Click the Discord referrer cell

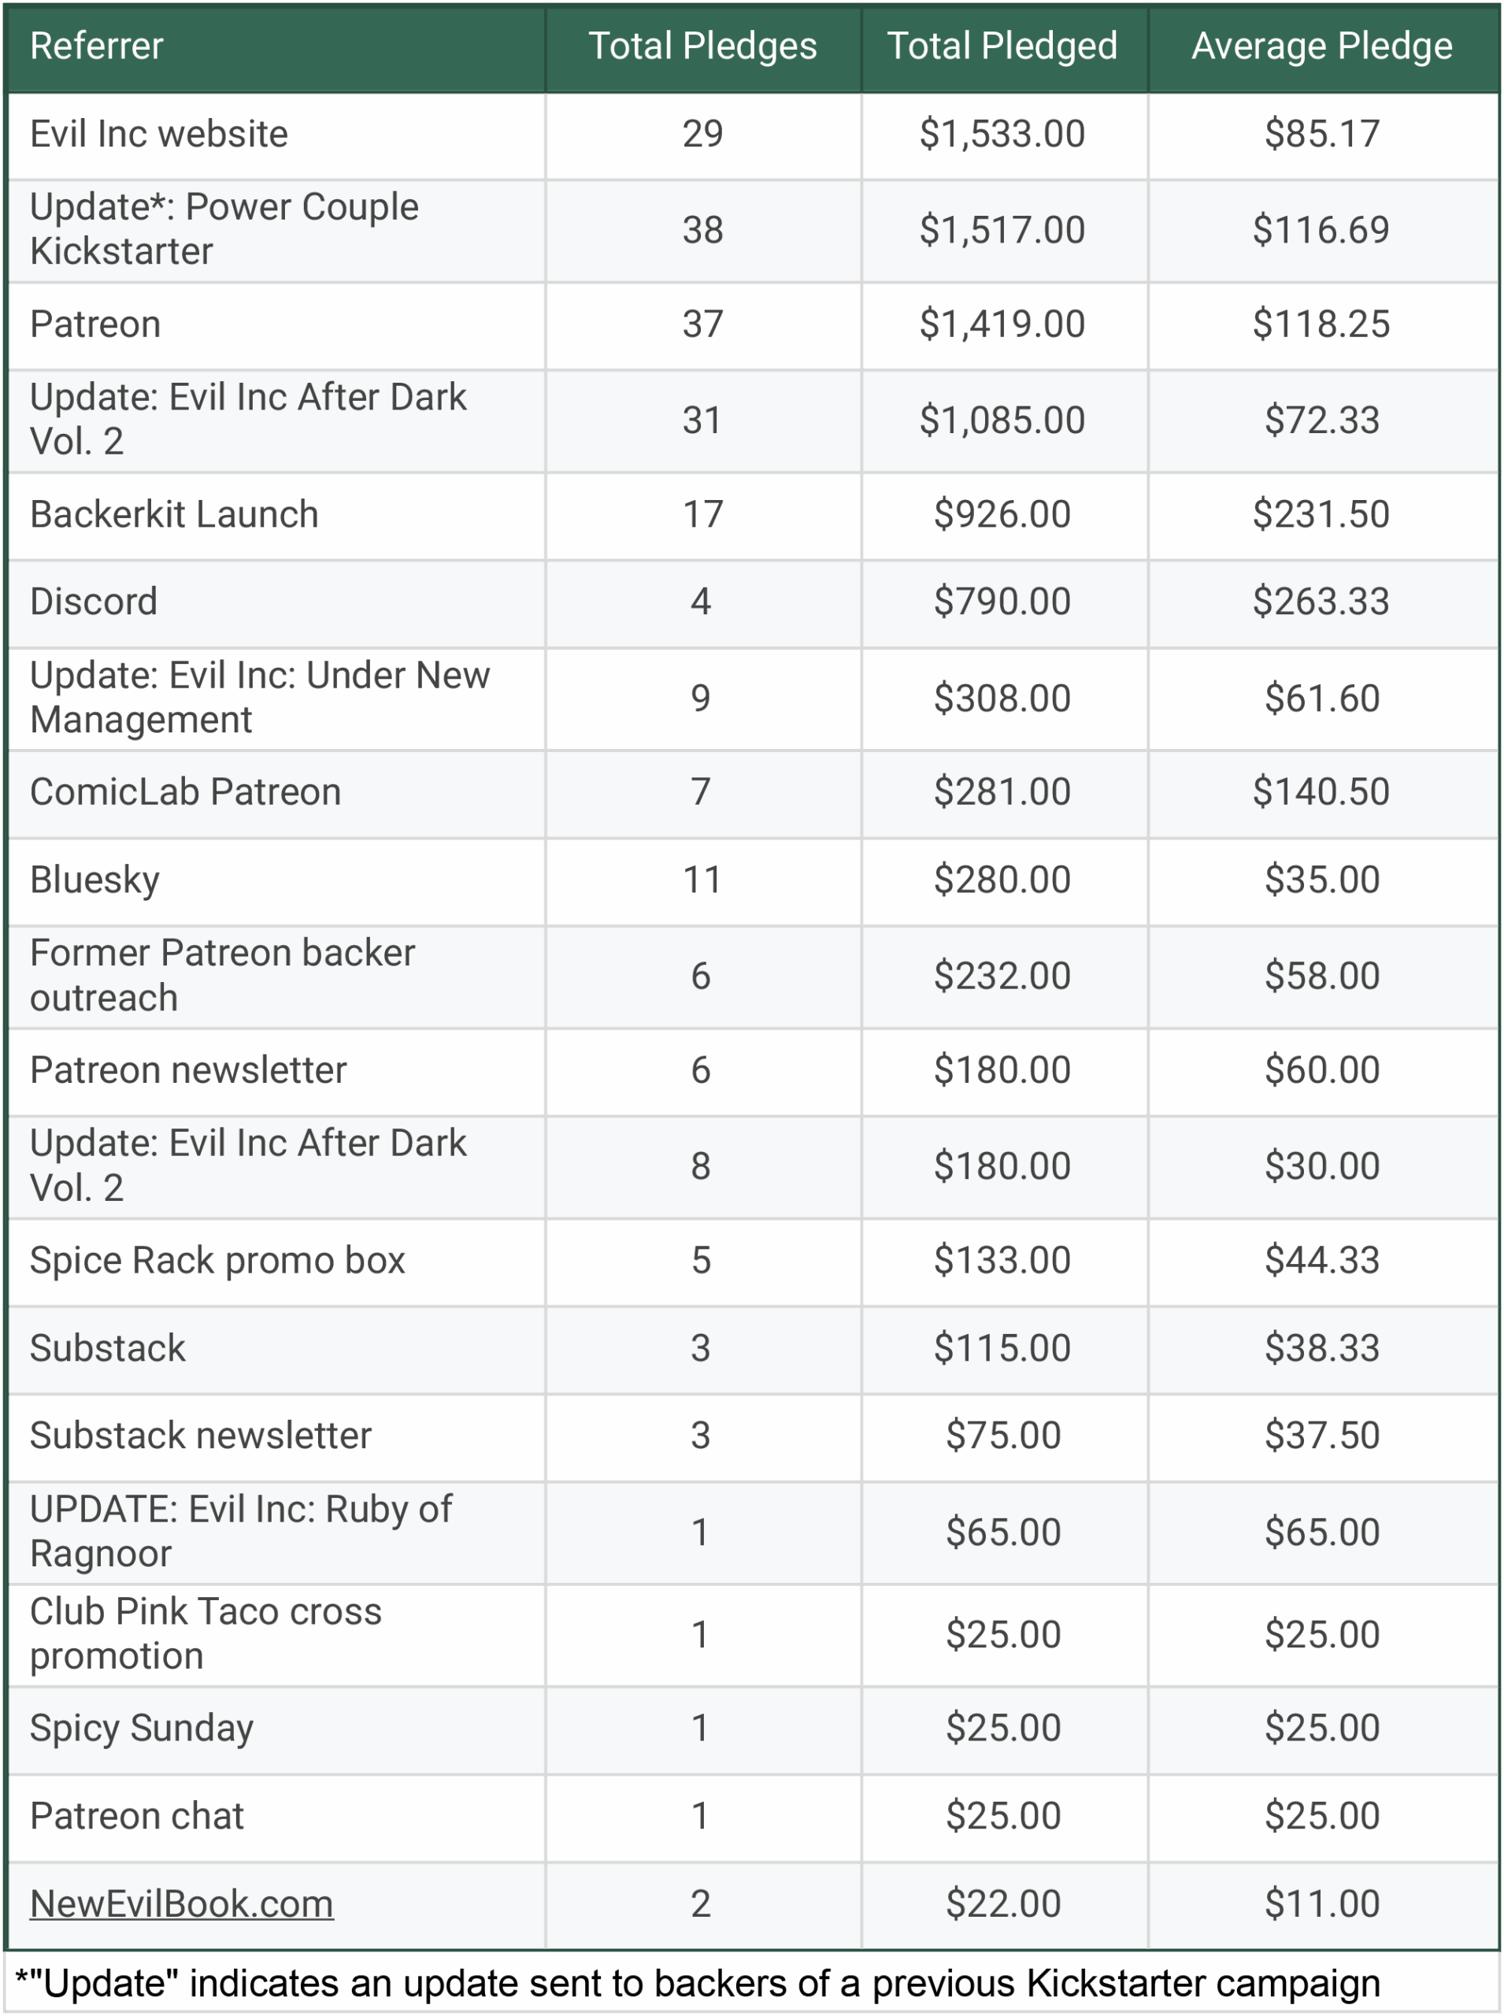pyautogui.click(x=94, y=602)
